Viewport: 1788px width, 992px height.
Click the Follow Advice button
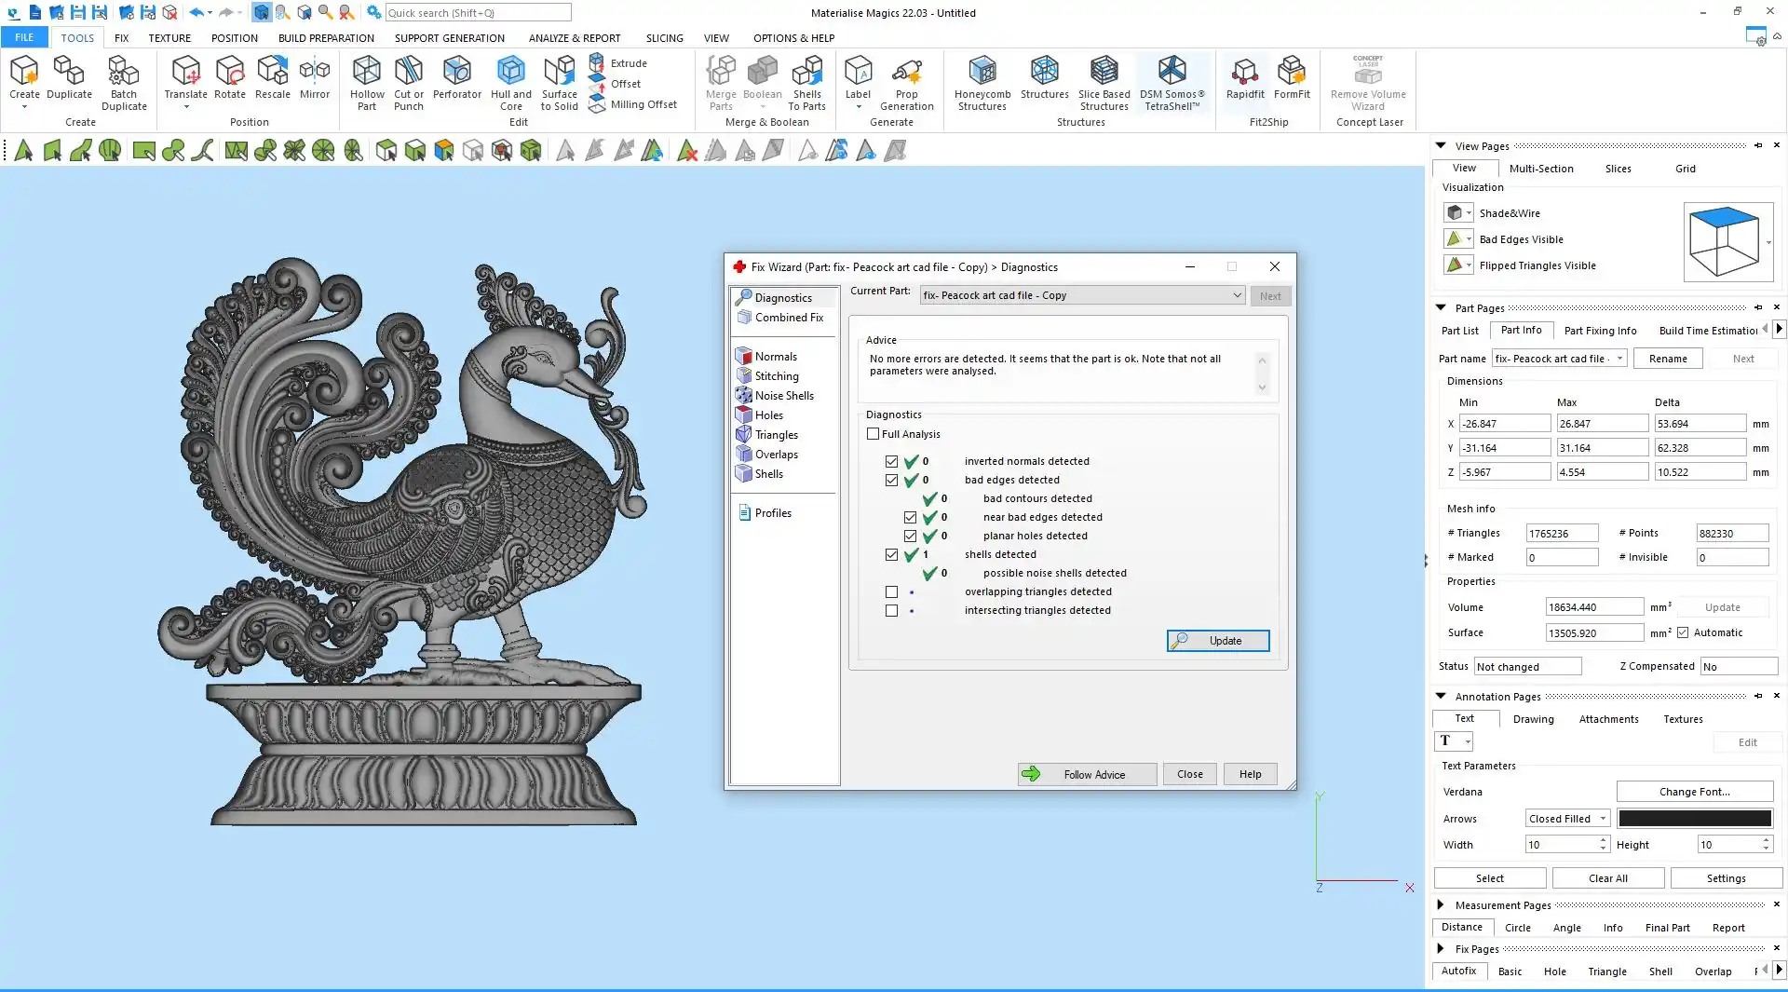(x=1087, y=774)
